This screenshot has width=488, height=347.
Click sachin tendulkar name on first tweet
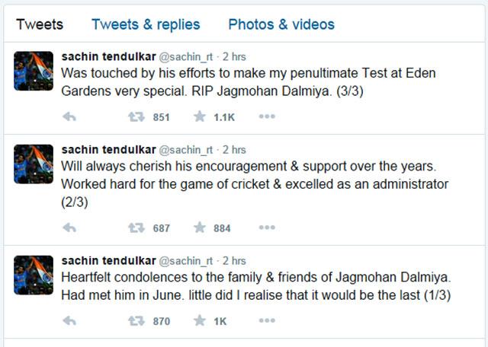pyautogui.click(x=108, y=56)
